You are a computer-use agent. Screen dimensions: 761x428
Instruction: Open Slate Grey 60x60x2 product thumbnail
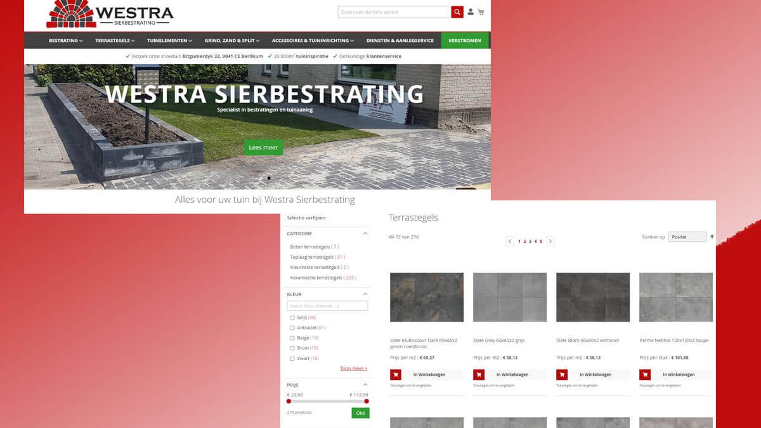(510, 297)
